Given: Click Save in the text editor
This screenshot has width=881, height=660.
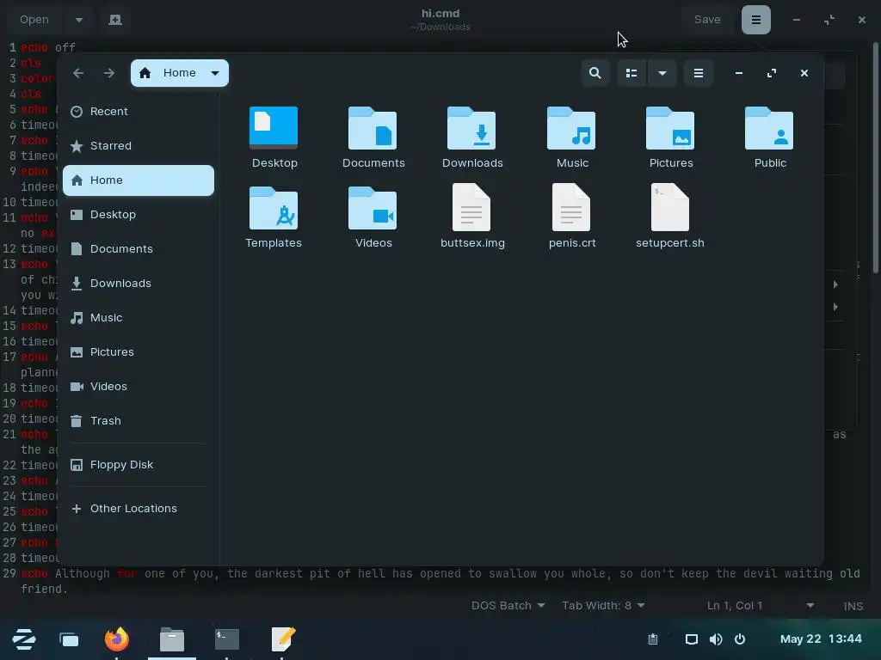Looking at the screenshot, I should [x=707, y=20].
